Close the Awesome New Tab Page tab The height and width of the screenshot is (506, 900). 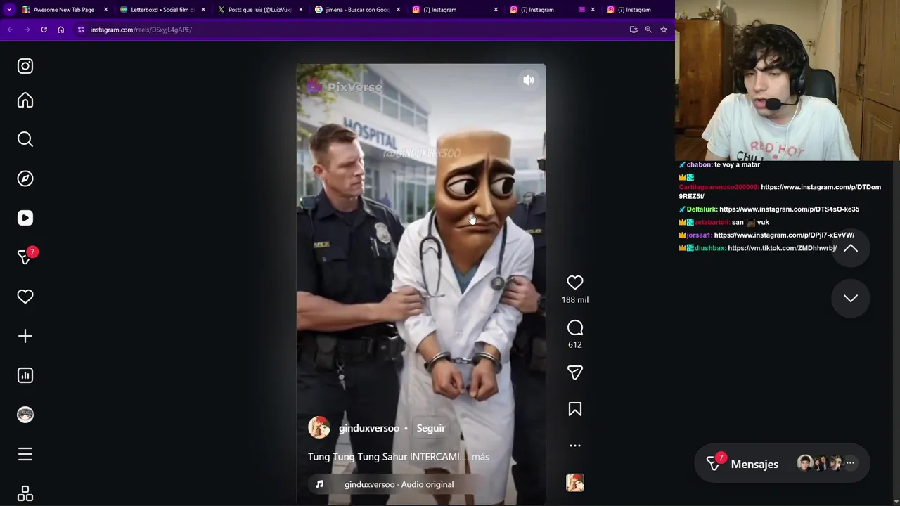tap(105, 10)
